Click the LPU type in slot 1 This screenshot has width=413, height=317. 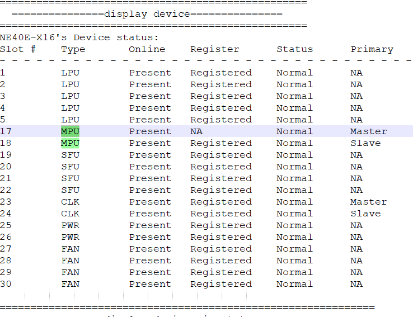pos(70,73)
